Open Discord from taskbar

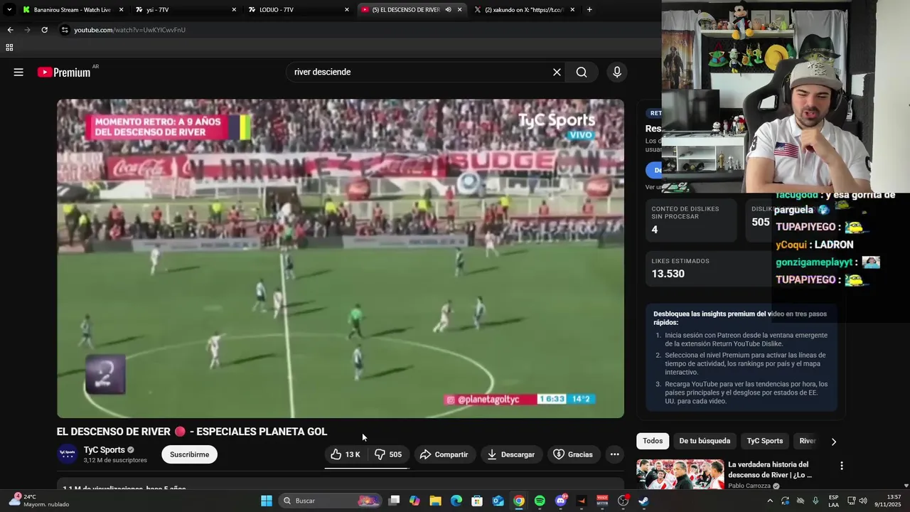click(561, 501)
